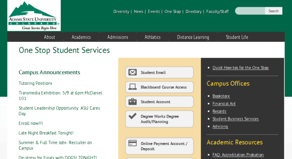Screen dimensions: 292x159
Task: Open Student Business Services link
Action: (236, 119)
